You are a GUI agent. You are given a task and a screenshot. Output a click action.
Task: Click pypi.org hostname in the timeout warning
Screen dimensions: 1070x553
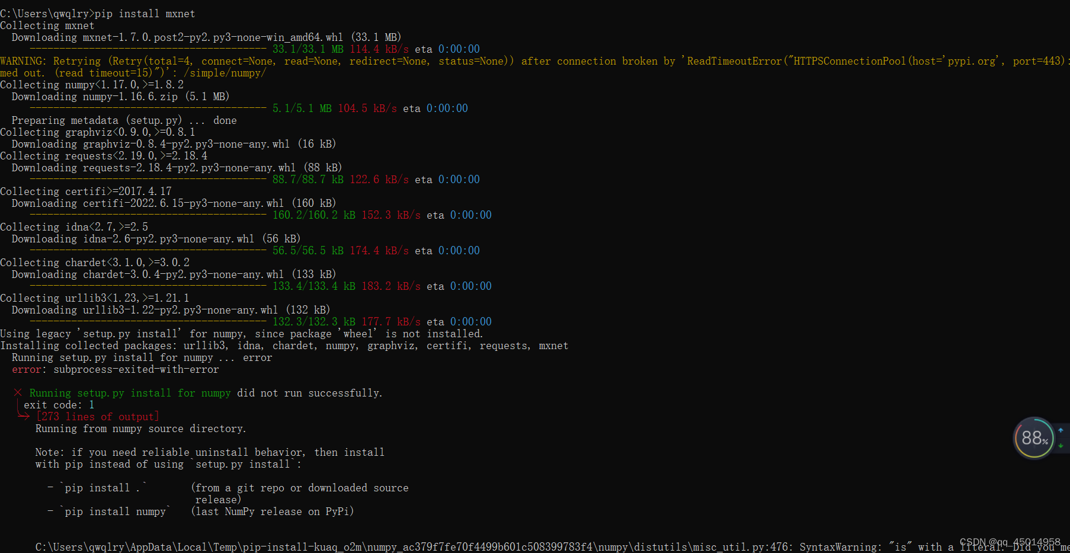(x=971, y=60)
